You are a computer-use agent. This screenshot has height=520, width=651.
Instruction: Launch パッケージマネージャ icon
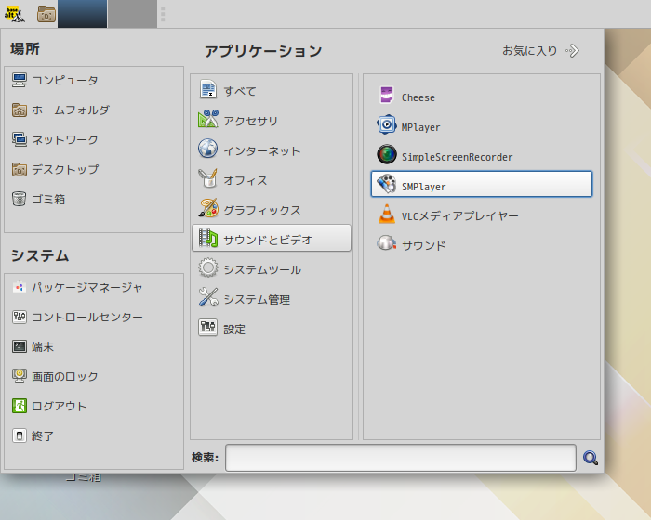click(20, 287)
